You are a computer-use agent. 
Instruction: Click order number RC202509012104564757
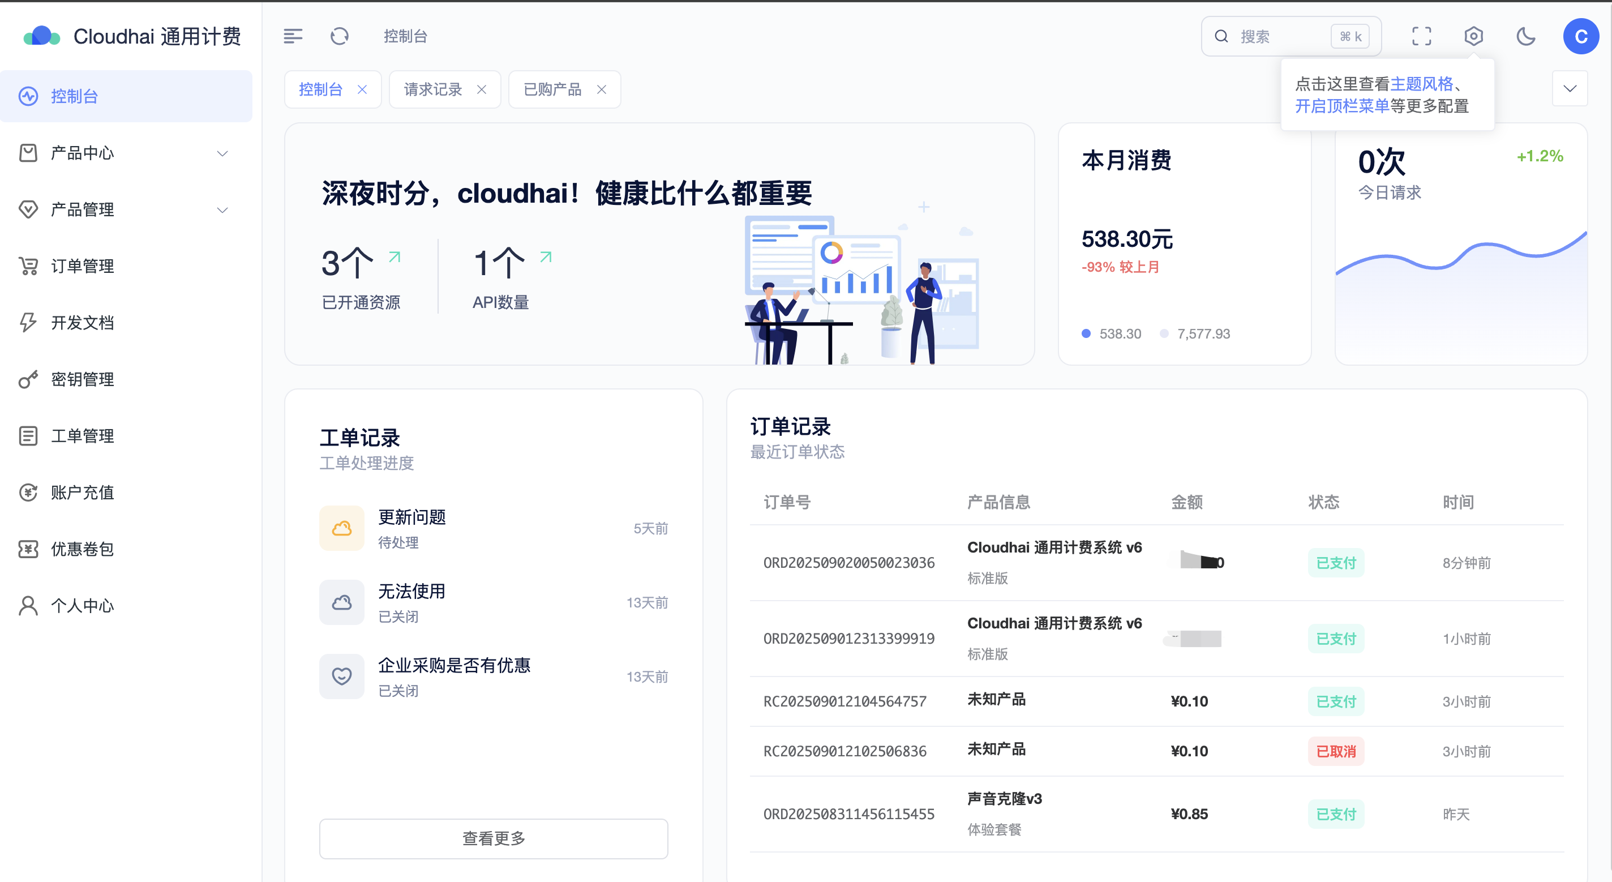(844, 701)
